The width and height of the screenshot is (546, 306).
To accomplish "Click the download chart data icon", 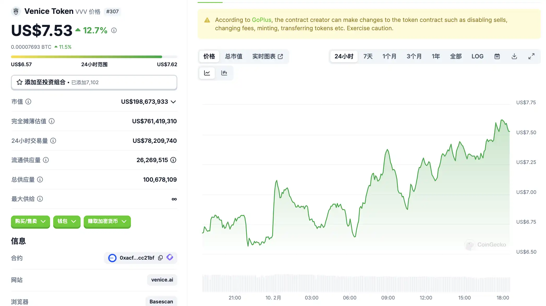I will (x=514, y=56).
